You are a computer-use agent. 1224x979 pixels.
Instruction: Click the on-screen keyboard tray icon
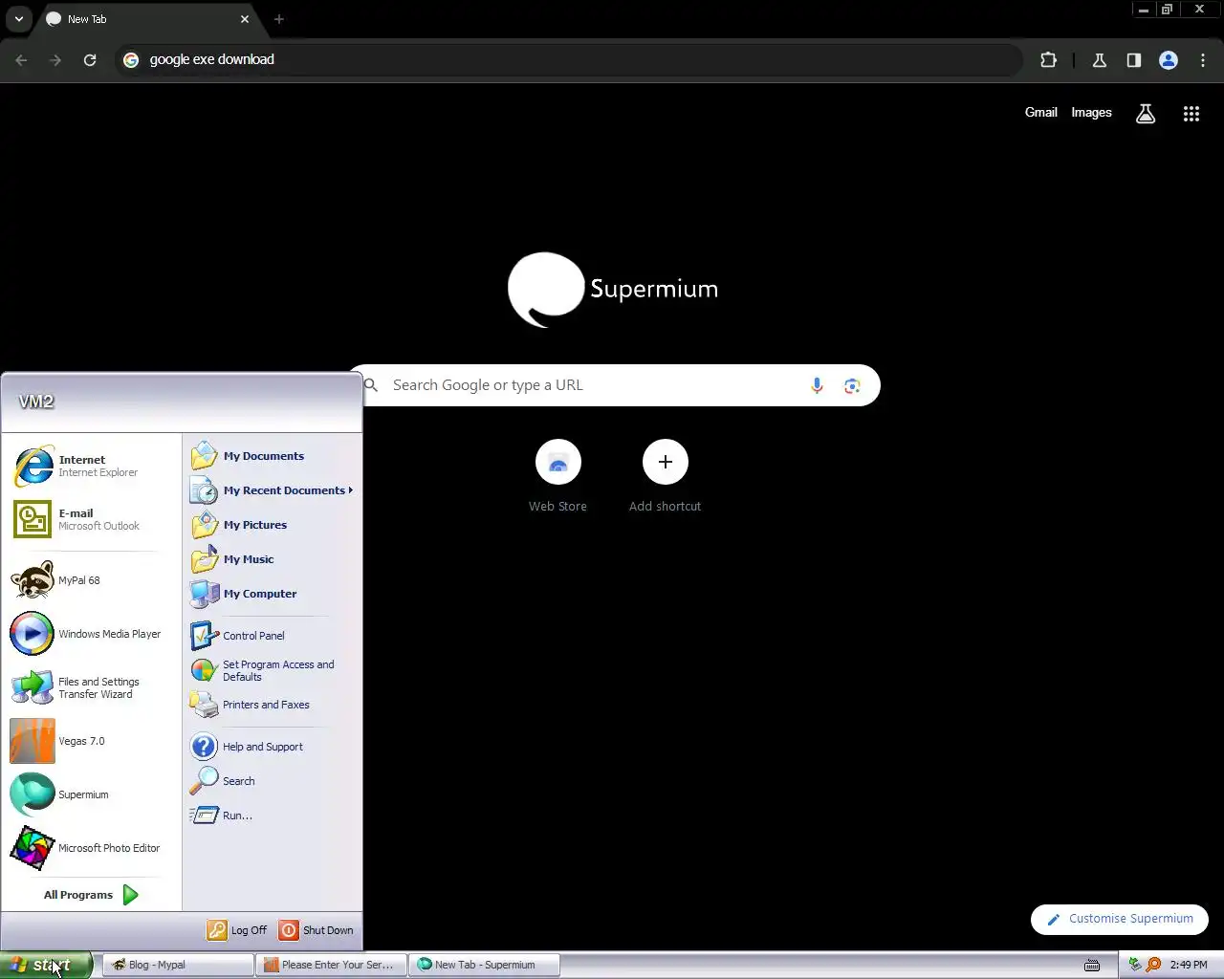pos(1092,965)
